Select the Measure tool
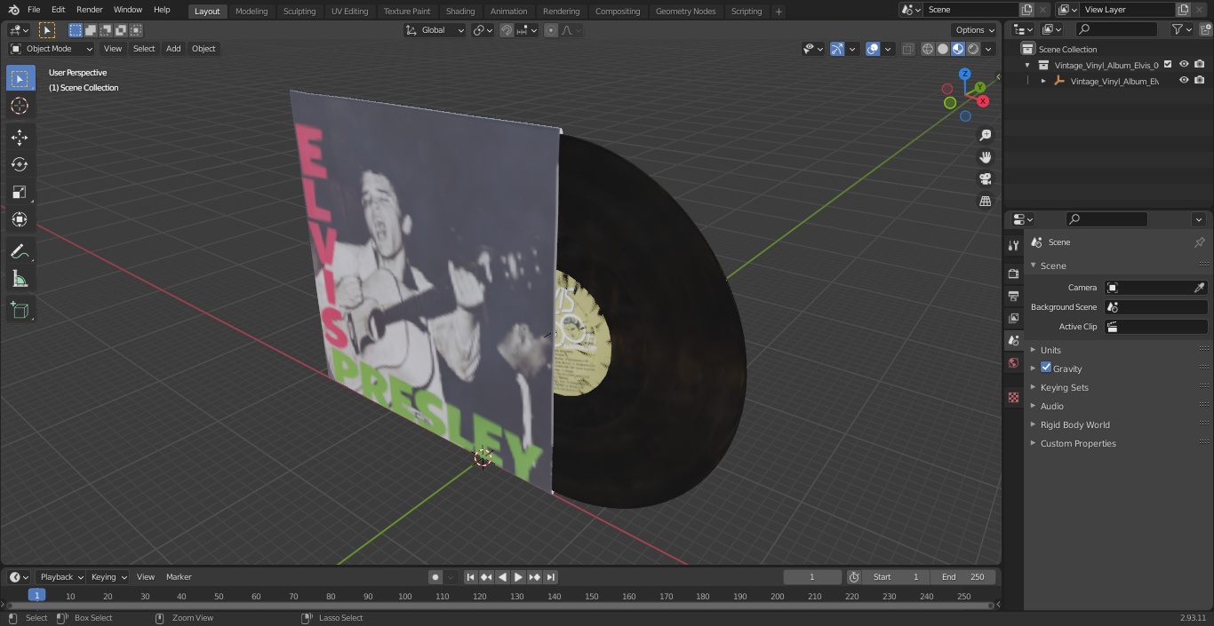The width and height of the screenshot is (1214, 626). coord(20,279)
